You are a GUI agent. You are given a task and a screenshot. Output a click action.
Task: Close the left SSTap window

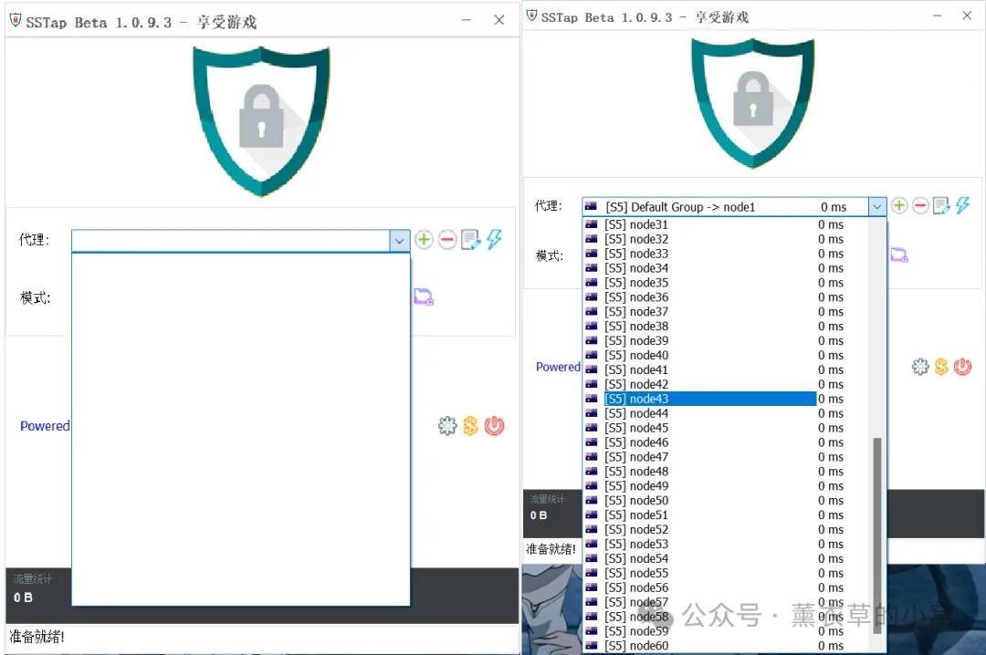(x=499, y=20)
